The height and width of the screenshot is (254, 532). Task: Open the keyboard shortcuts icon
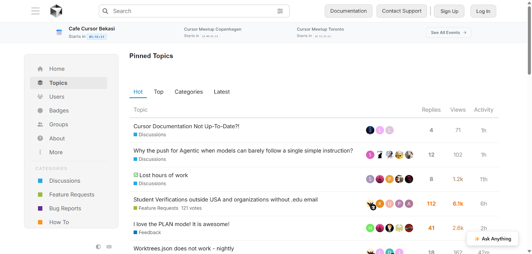(x=109, y=247)
